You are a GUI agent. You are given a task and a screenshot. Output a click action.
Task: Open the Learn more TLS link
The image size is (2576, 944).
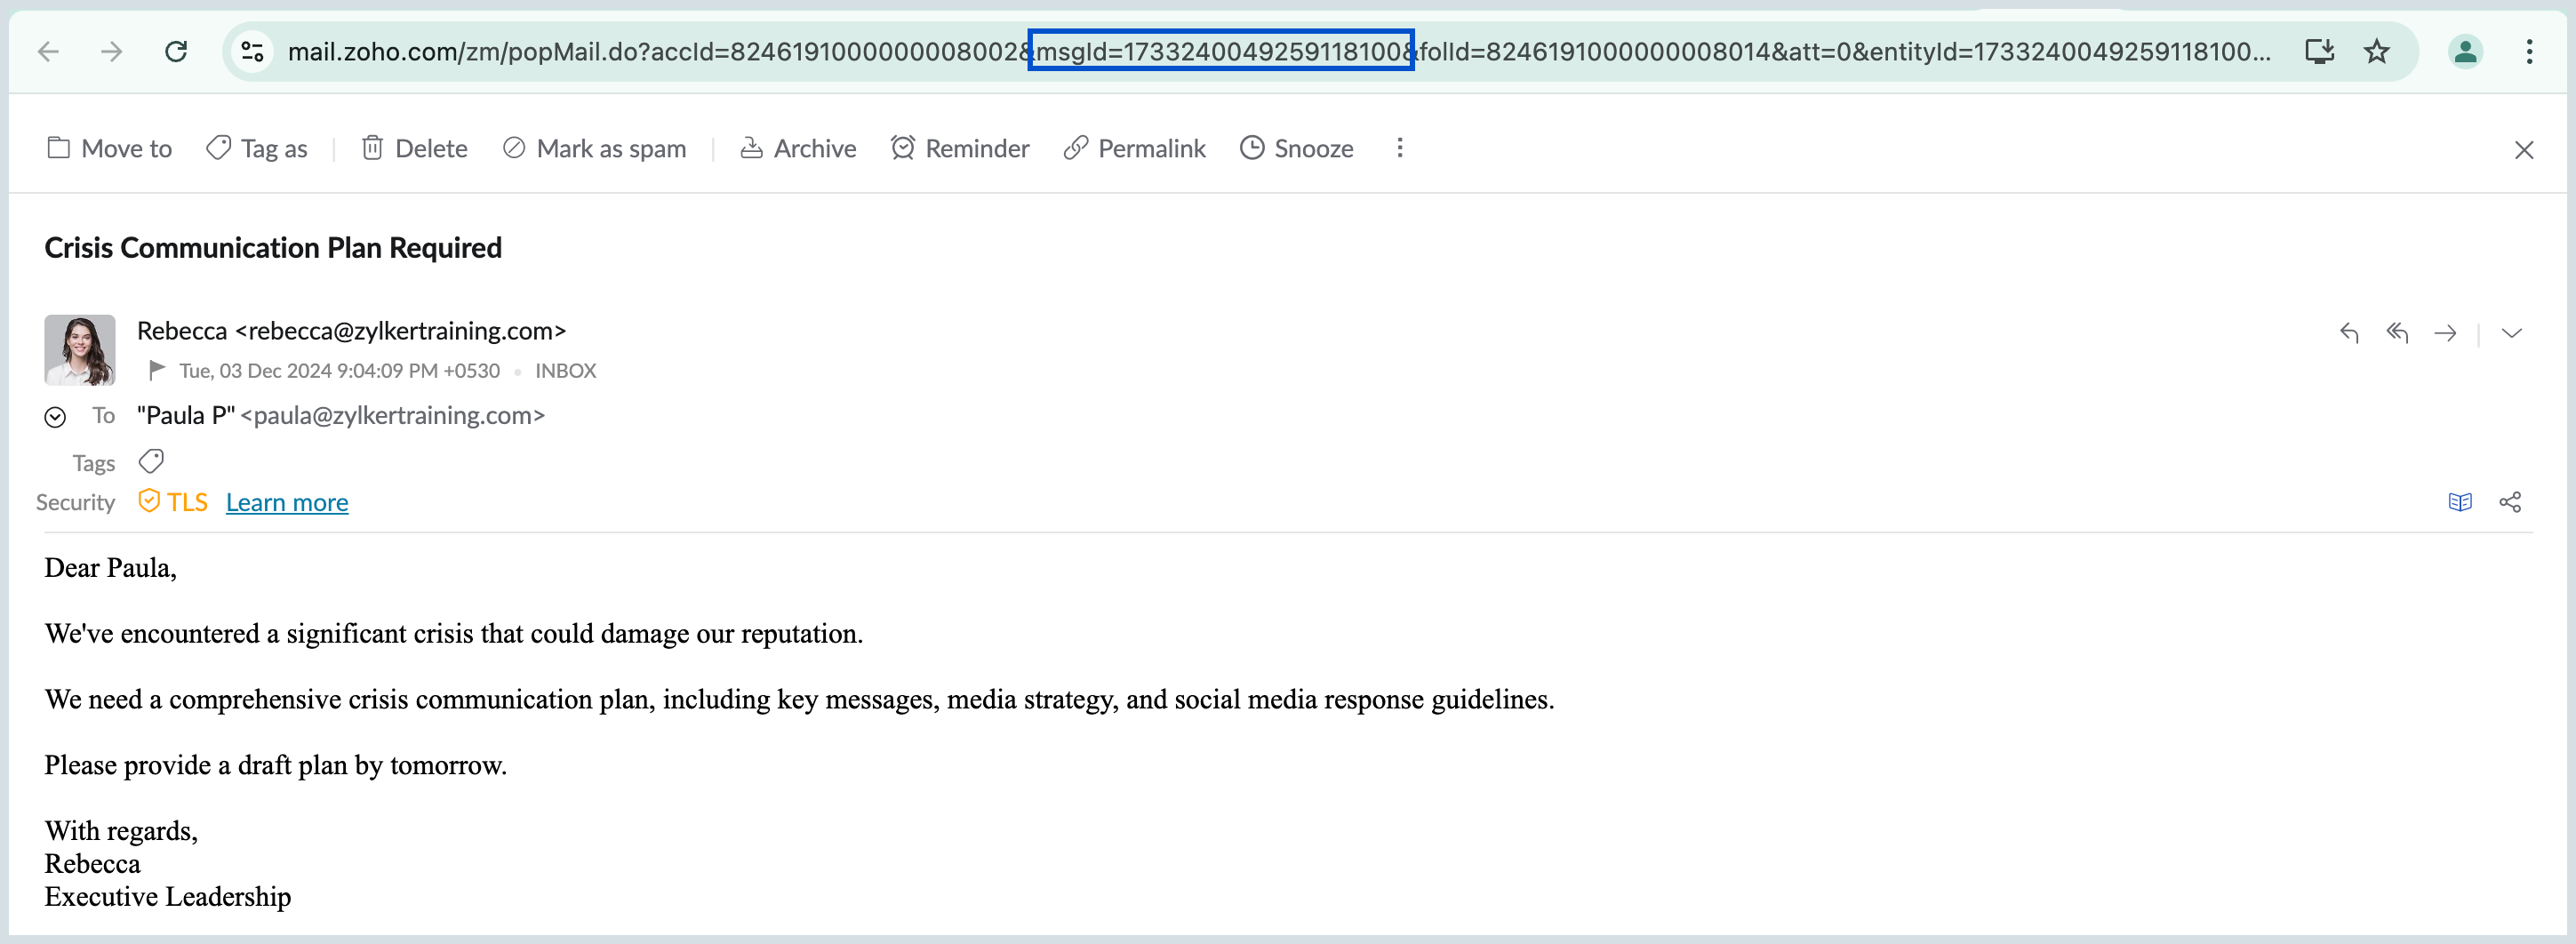click(287, 502)
